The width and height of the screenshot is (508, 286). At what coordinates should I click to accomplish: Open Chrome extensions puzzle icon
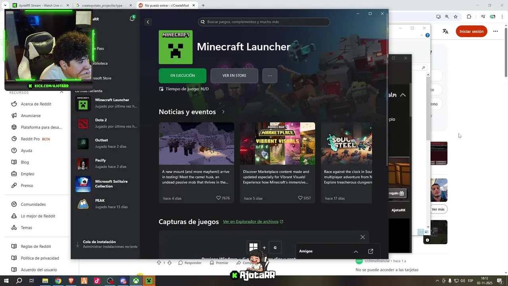(x=469, y=17)
